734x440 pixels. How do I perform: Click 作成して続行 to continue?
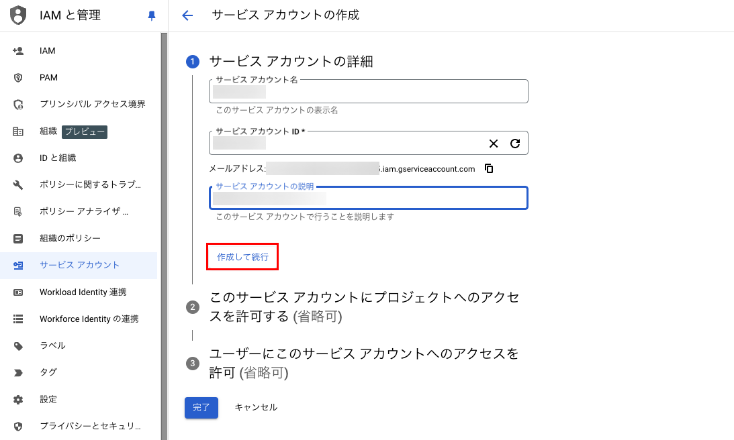(242, 256)
